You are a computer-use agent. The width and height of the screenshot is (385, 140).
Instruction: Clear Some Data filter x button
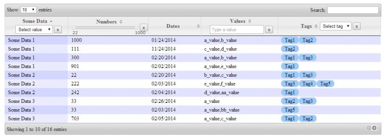(x=58, y=30)
